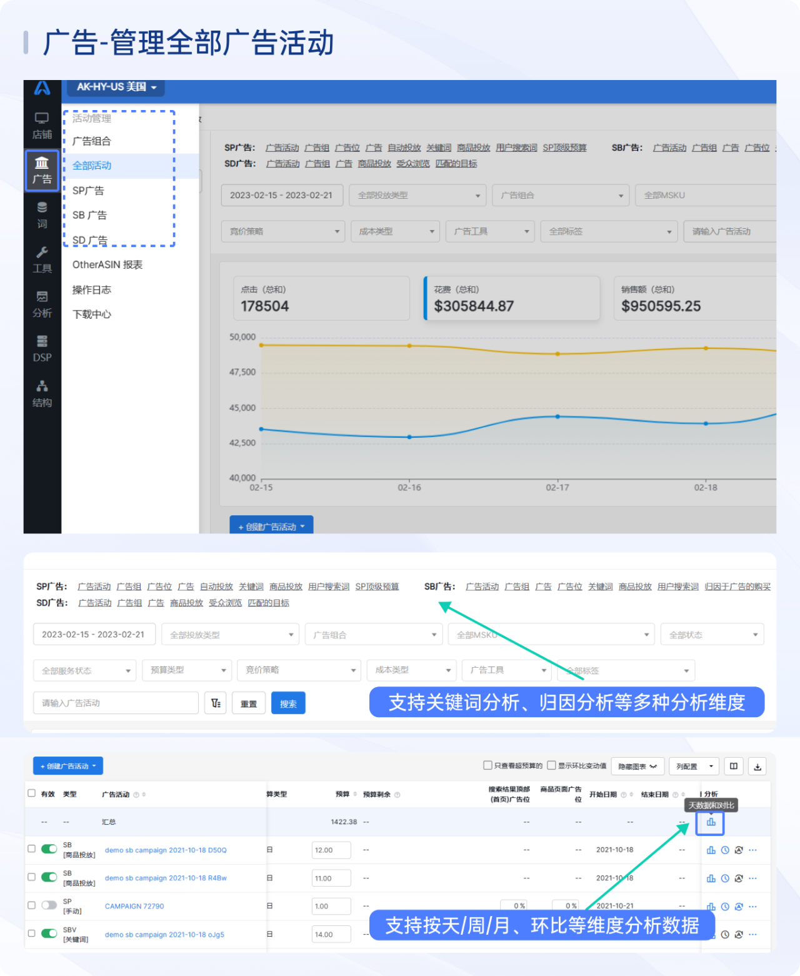
Task: Click the clock icon for R4Bw campaign
Action: (725, 878)
